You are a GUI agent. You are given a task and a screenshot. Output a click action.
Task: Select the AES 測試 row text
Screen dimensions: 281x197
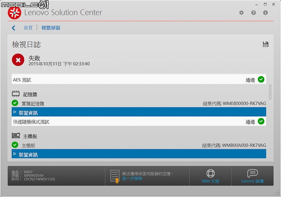pos(22,80)
